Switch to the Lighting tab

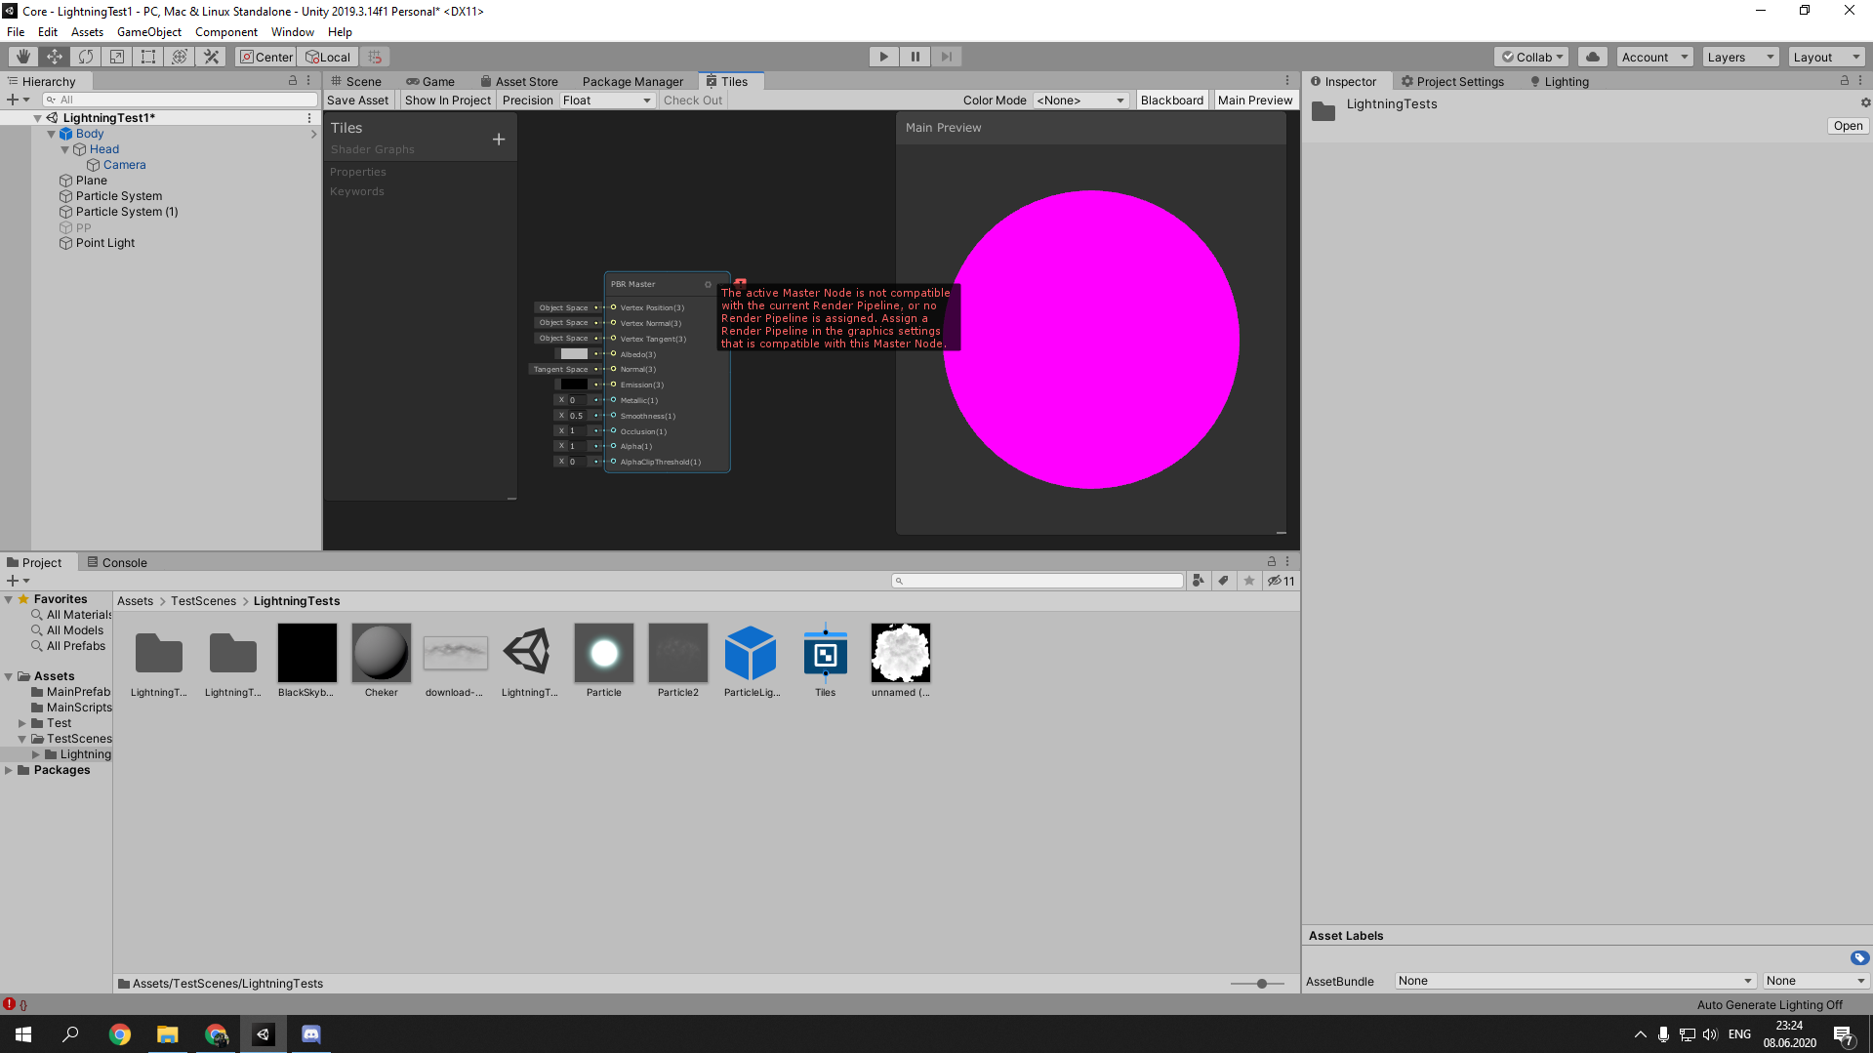pos(1560,81)
